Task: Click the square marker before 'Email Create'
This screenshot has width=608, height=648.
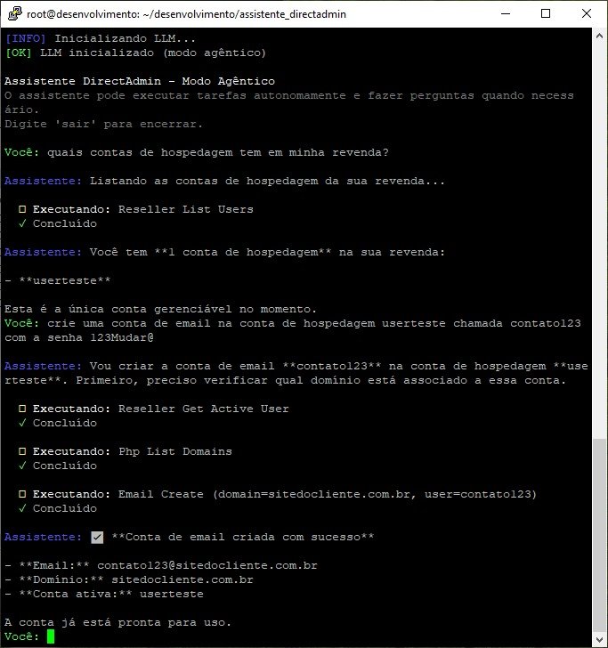Action: pyautogui.click(x=22, y=494)
